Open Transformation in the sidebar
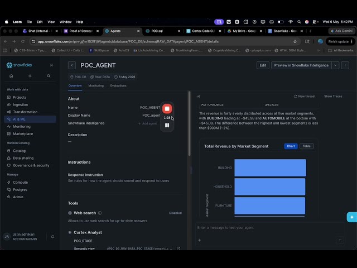 (25, 112)
